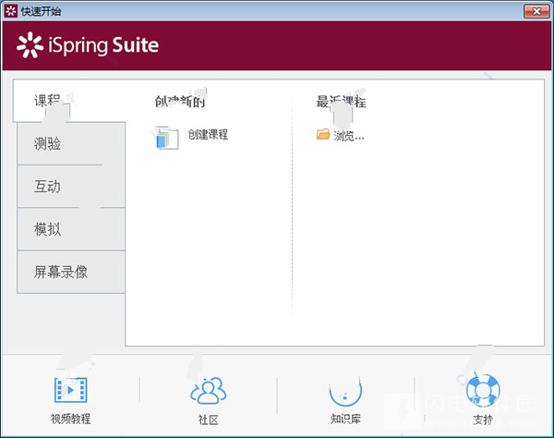Select the 课程 tab

(69, 101)
